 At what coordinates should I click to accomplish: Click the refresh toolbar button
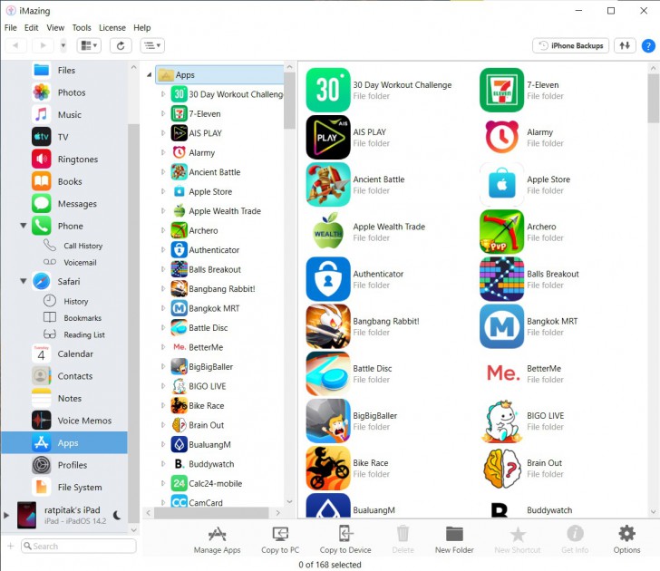(x=121, y=45)
